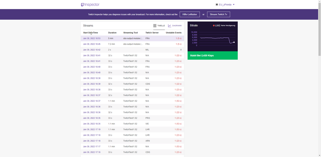Click the EU_zPxnda user avatar icon

pos(217,5)
